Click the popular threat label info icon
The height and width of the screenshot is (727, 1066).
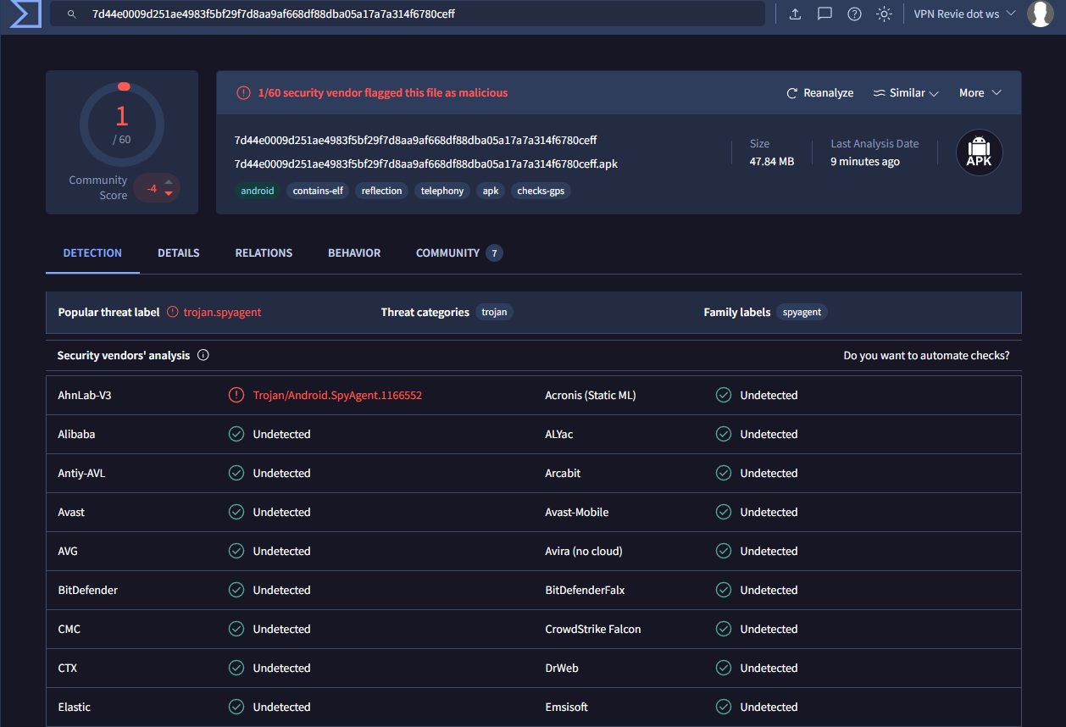(x=173, y=312)
